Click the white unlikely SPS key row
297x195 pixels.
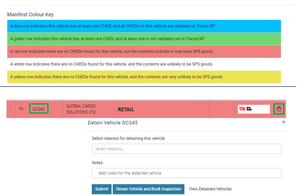[x=144, y=64]
